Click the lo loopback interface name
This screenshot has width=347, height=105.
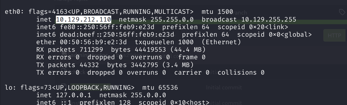tap(9, 88)
